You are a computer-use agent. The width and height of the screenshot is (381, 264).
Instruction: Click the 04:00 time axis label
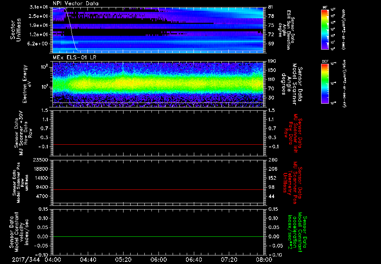click(53, 260)
